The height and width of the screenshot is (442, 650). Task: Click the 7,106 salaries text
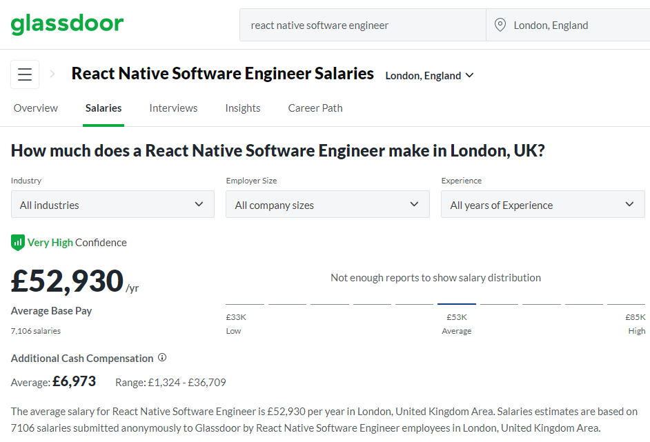[36, 331]
